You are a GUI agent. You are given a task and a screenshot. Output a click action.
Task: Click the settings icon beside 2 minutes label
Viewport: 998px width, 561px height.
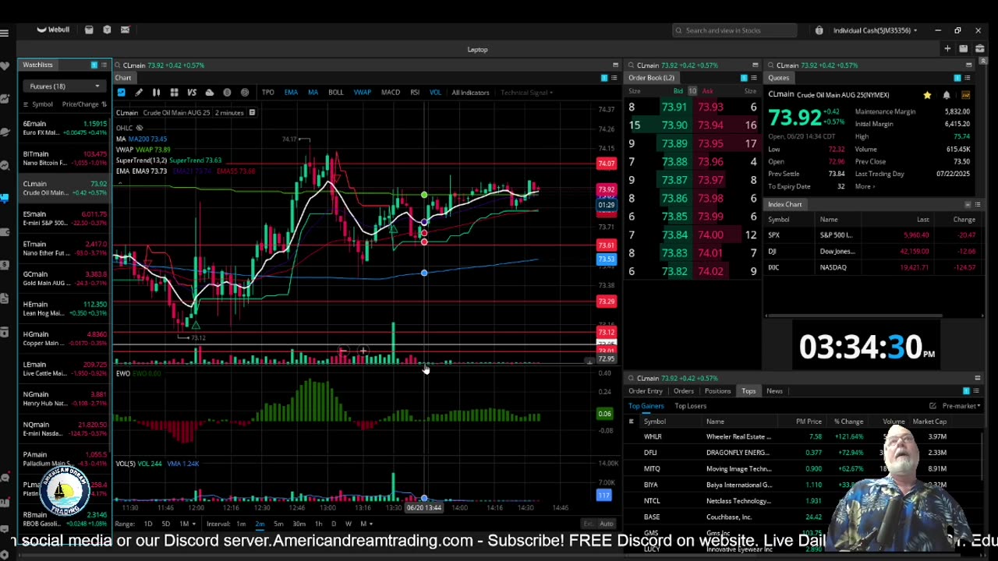[252, 113]
